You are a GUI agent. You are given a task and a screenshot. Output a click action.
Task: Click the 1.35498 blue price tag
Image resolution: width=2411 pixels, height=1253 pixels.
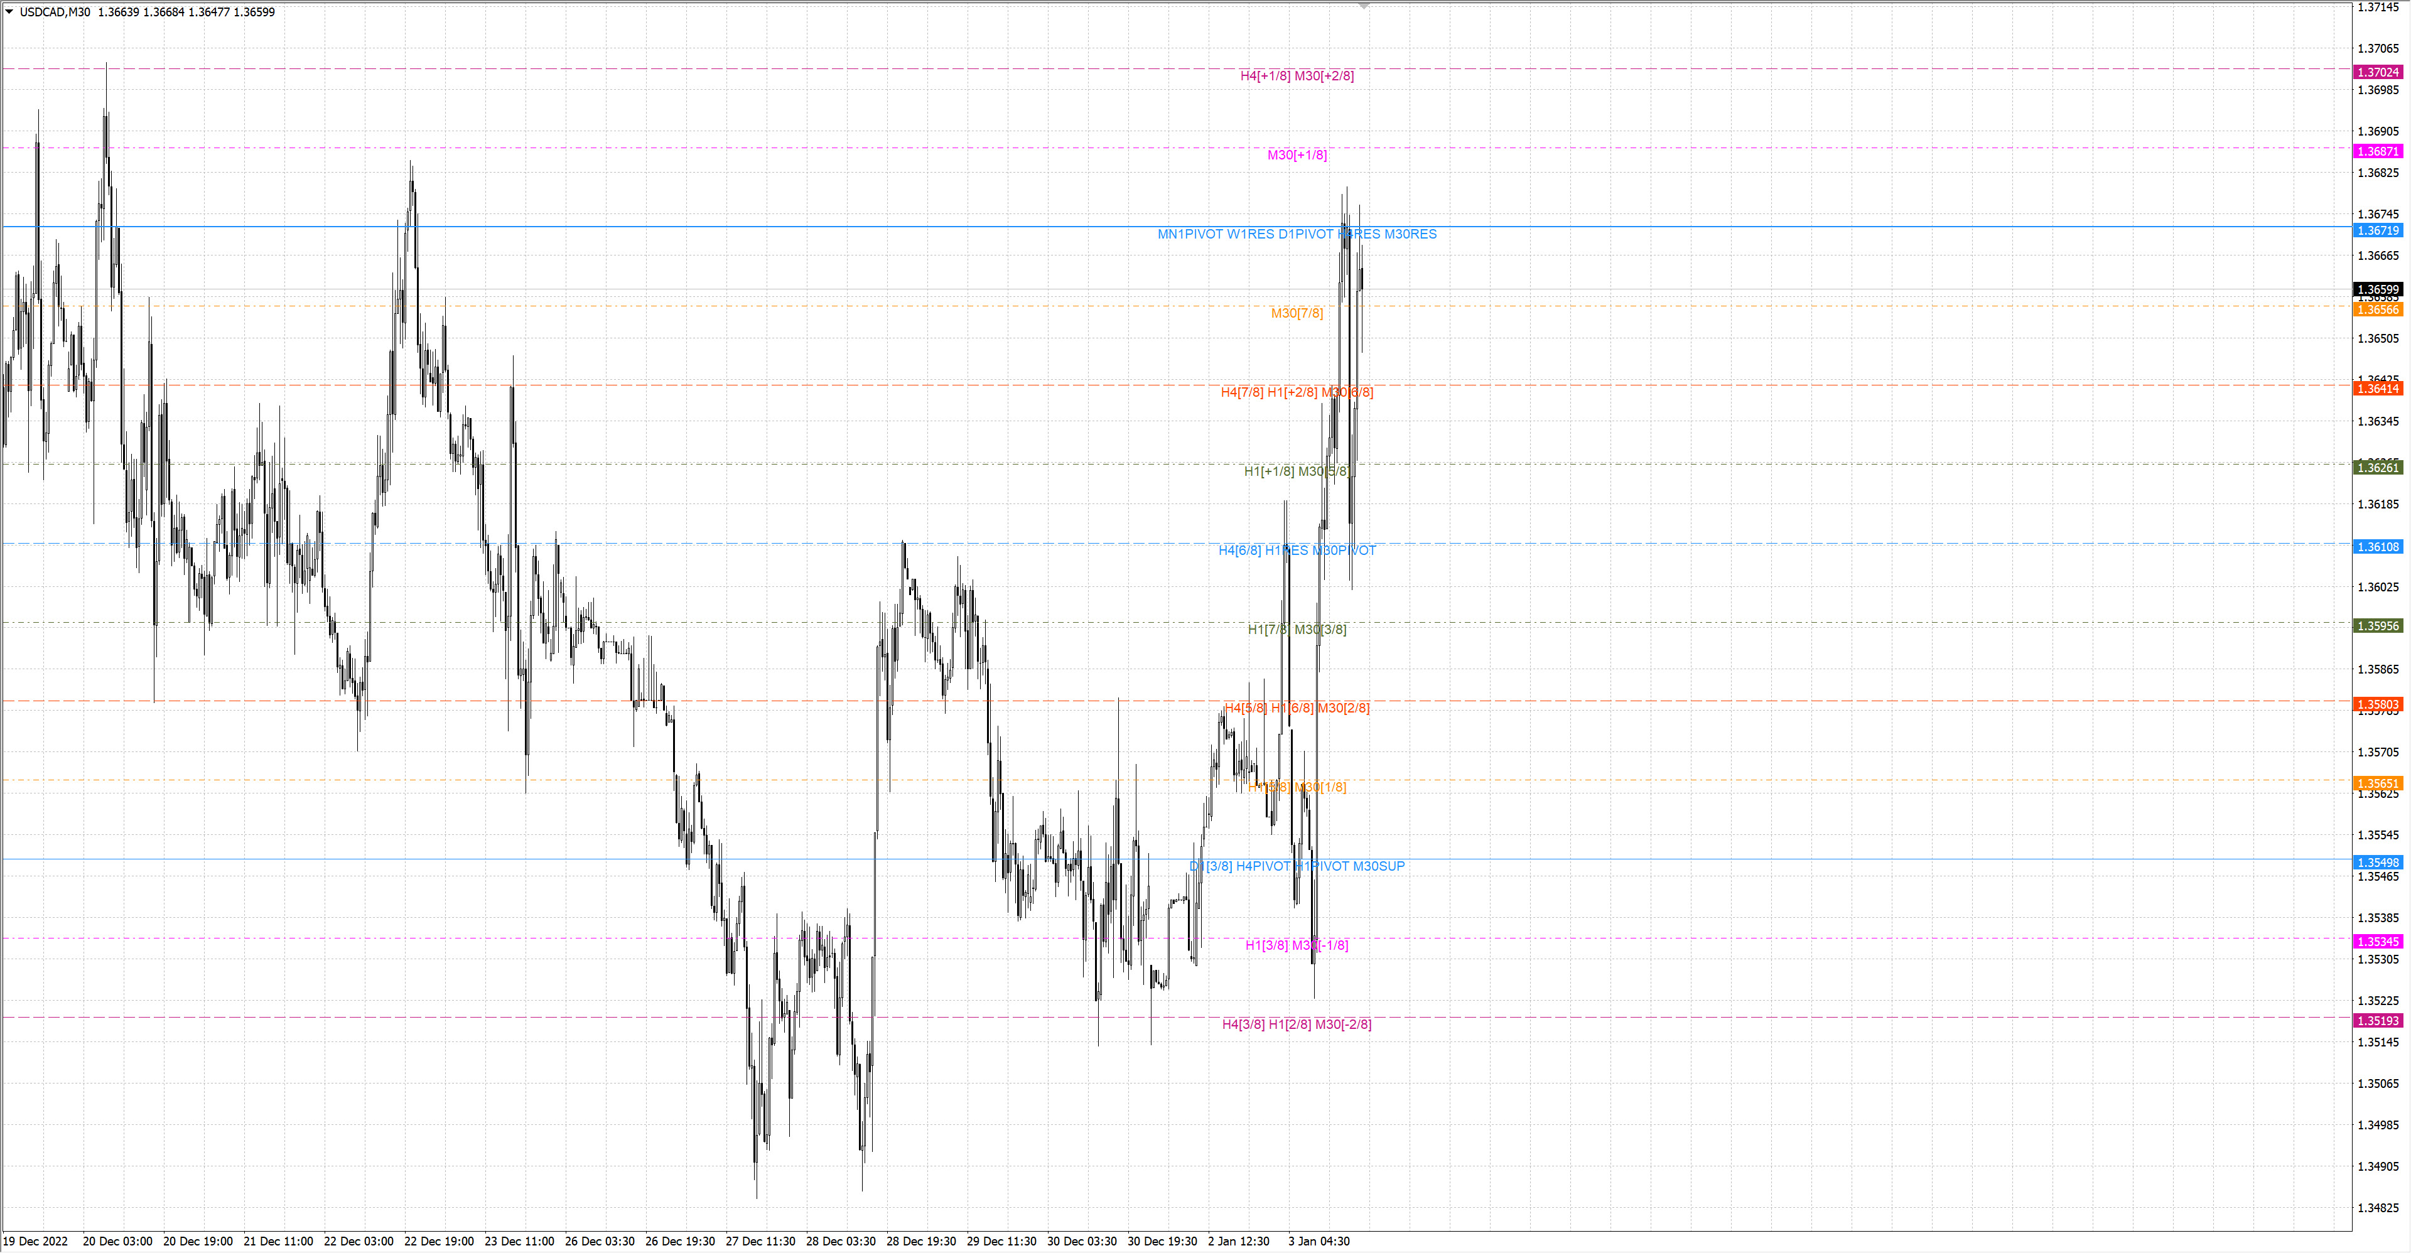[2377, 863]
